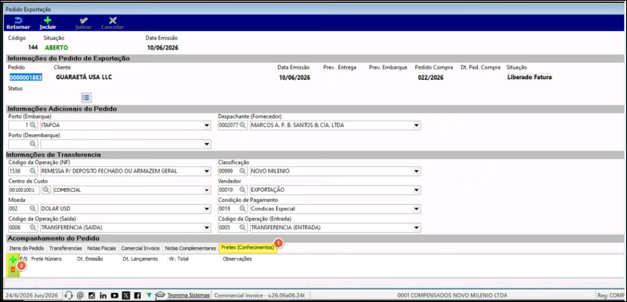Click the LinkedIn icon in the status bar
Viewport: 627px width, 302px height.
pyautogui.click(x=103, y=295)
